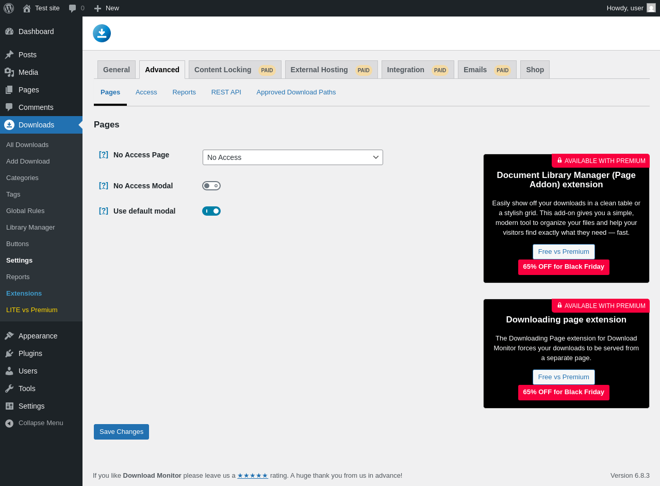Open the Emails tab
Image resolution: width=660 pixels, height=486 pixels.
coord(487,70)
